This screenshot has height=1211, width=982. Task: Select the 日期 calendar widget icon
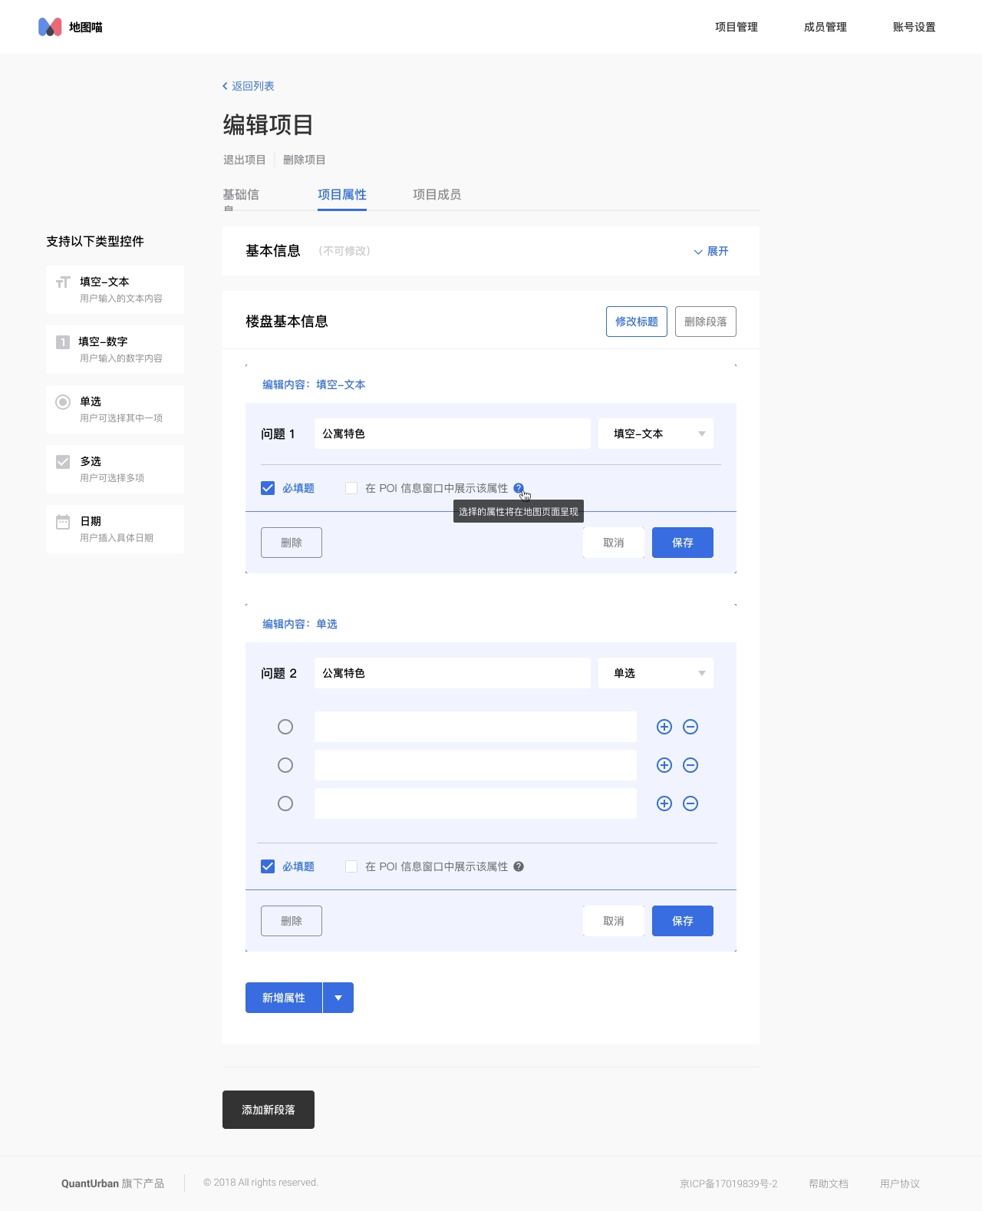(63, 522)
